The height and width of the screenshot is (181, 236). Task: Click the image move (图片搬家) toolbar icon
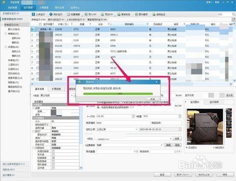point(136,14)
